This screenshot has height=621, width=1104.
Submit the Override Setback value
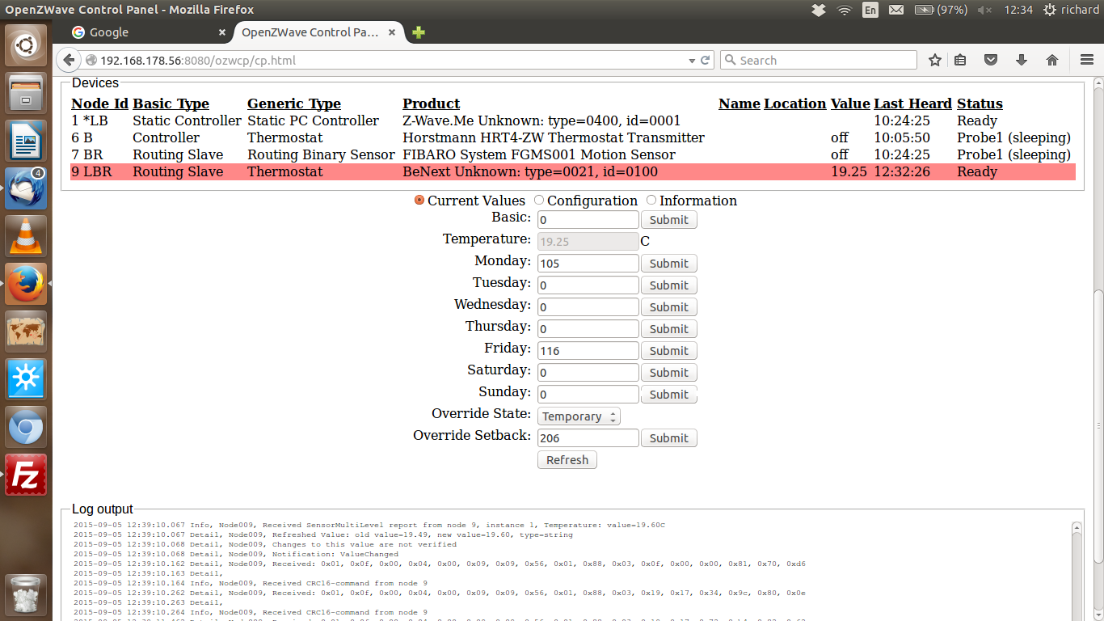tap(668, 438)
